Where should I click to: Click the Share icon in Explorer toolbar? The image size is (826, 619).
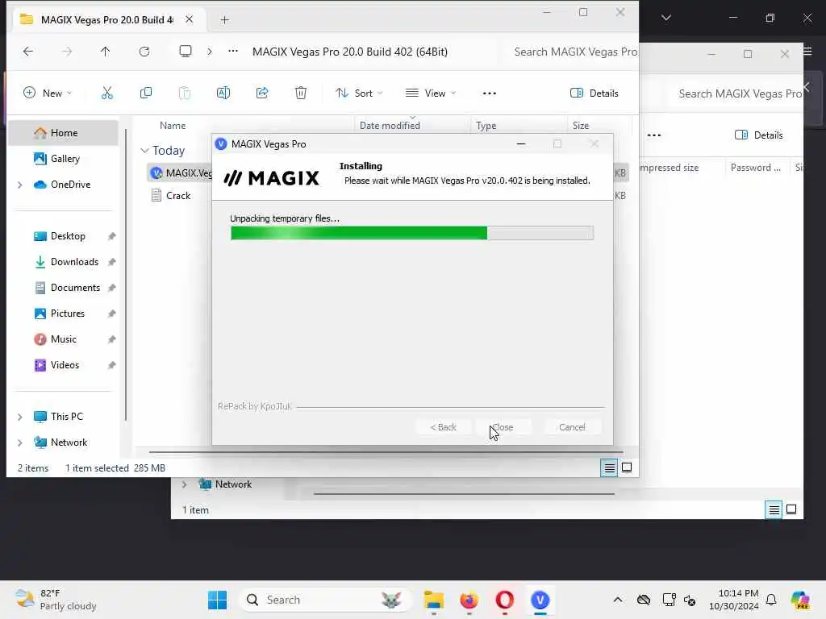tap(262, 93)
